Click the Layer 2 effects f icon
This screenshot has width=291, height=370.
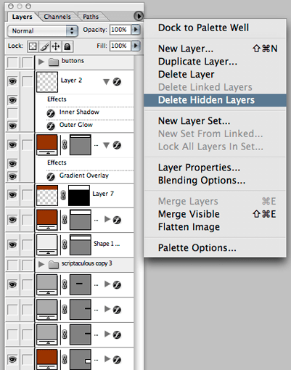point(117,82)
